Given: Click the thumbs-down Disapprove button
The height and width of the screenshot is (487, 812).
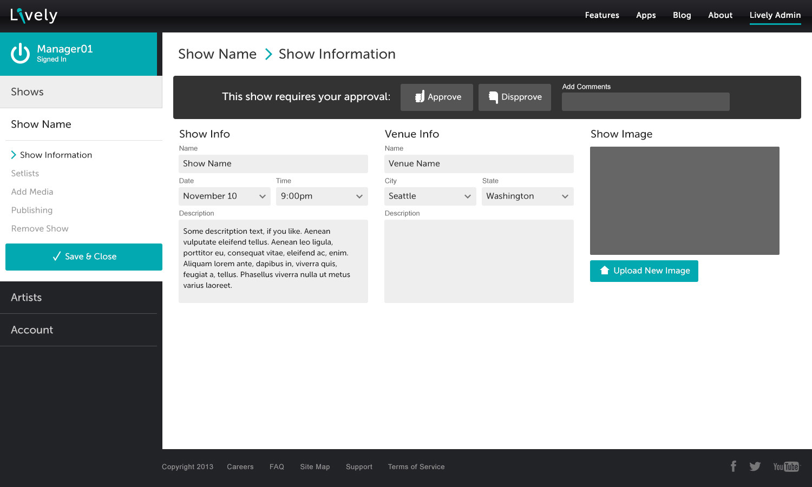Looking at the screenshot, I should [515, 97].
